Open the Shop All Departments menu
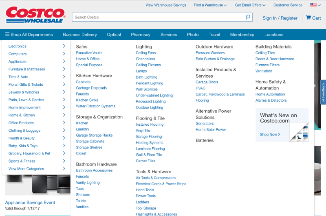The width and height of the screenshot is (326, 216). pyautogui.click(x=29, y=35)
